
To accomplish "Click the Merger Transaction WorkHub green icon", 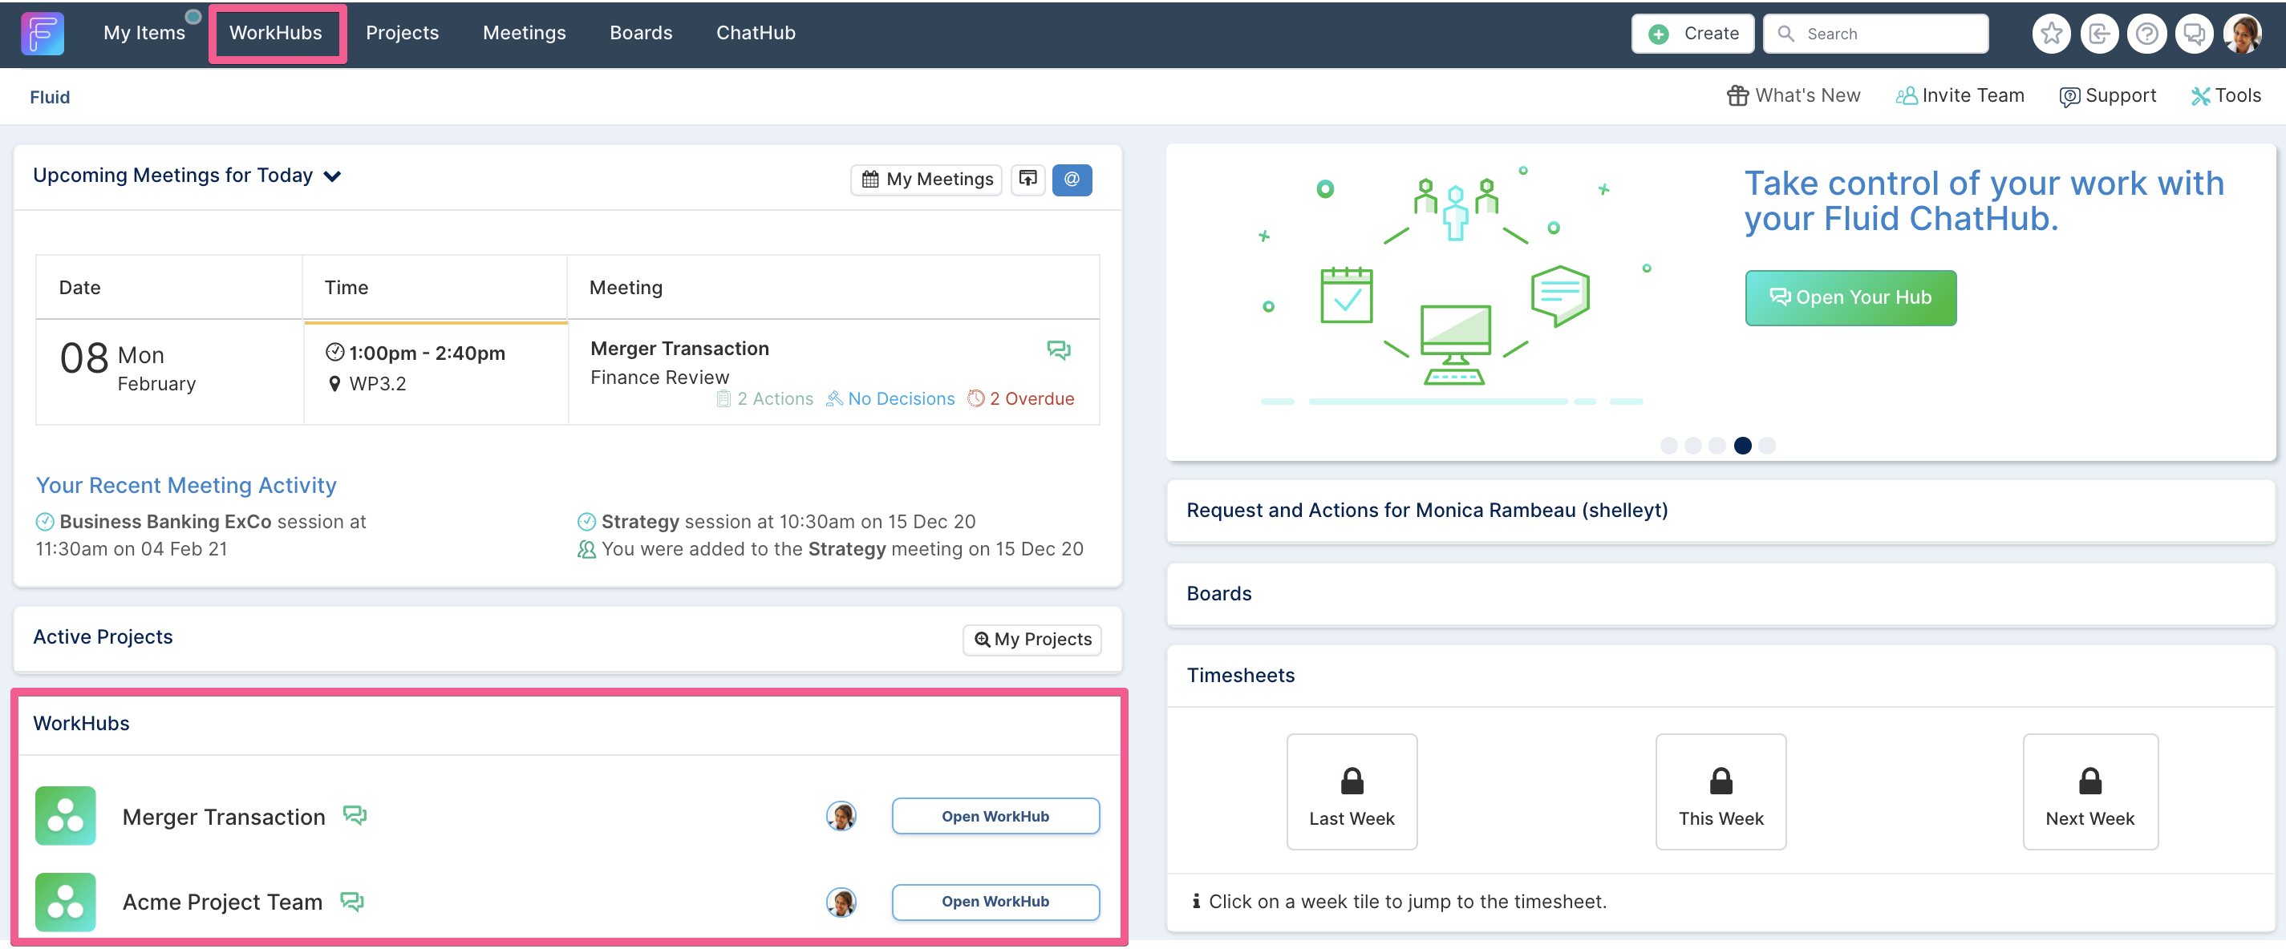I will 66,815.
